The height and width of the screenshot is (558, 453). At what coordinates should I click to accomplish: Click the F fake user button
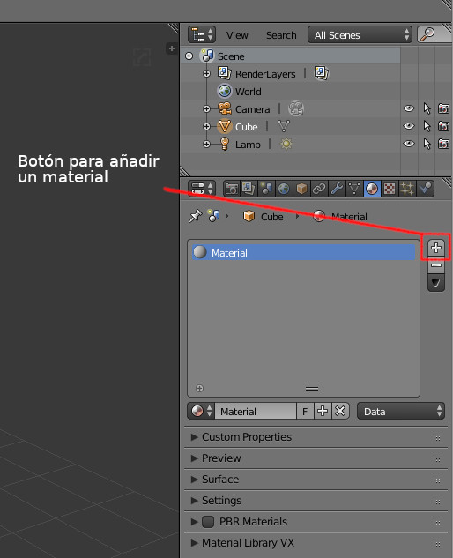pyautogui.click(x=305, y=412)
